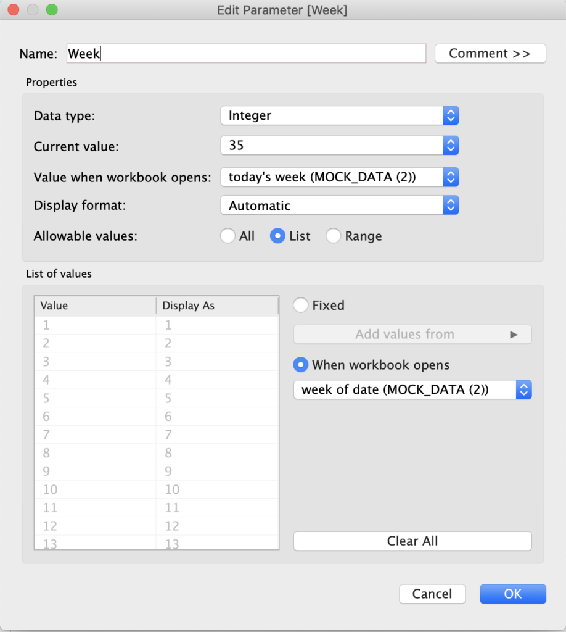Choose the Range allowable values option
This screenshot has height=632, width=566.
[334, 236]
